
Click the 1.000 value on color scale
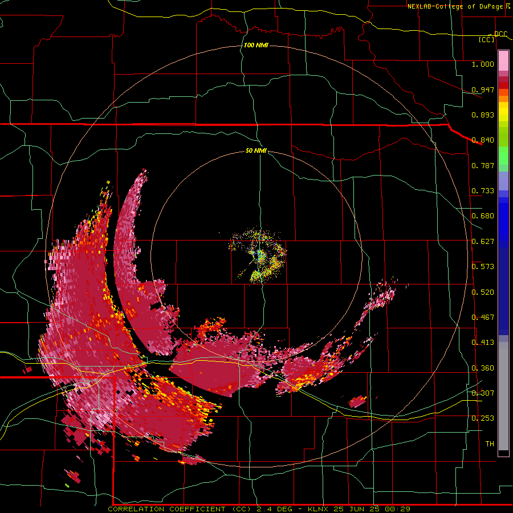(x=483, y=64)
